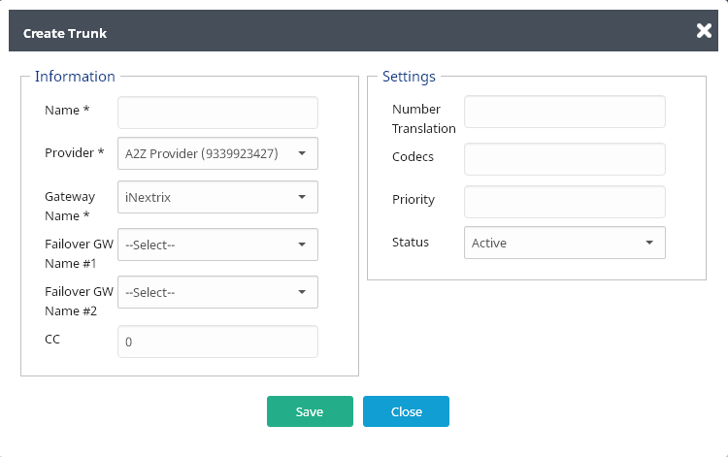Click the Gateway Name dropdown arrow
This screenshot has height=457, width=728.
(302, 197)
